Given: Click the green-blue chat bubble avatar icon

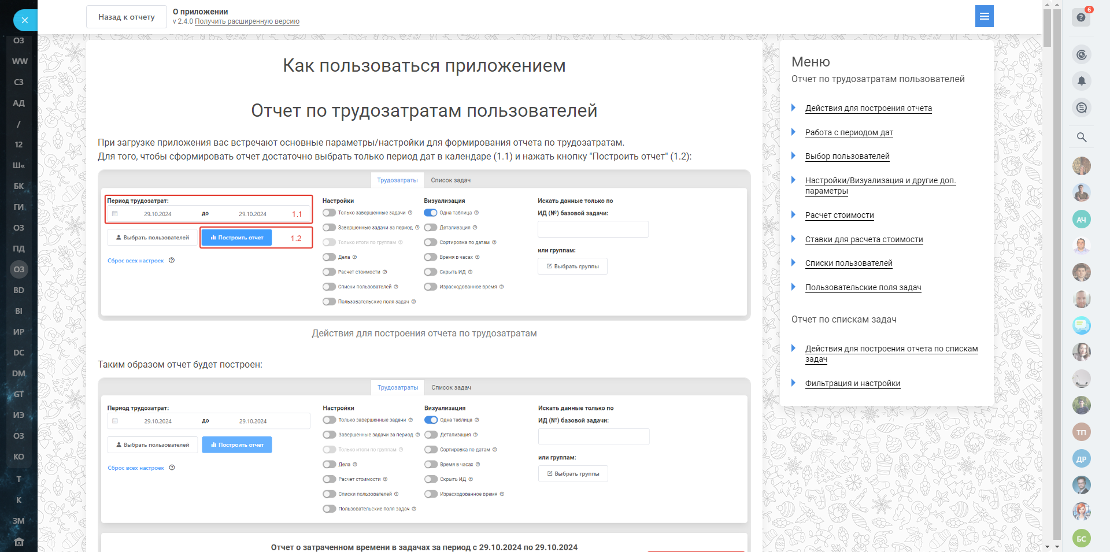Looking at the screenshot, I should click(1081, 325).
